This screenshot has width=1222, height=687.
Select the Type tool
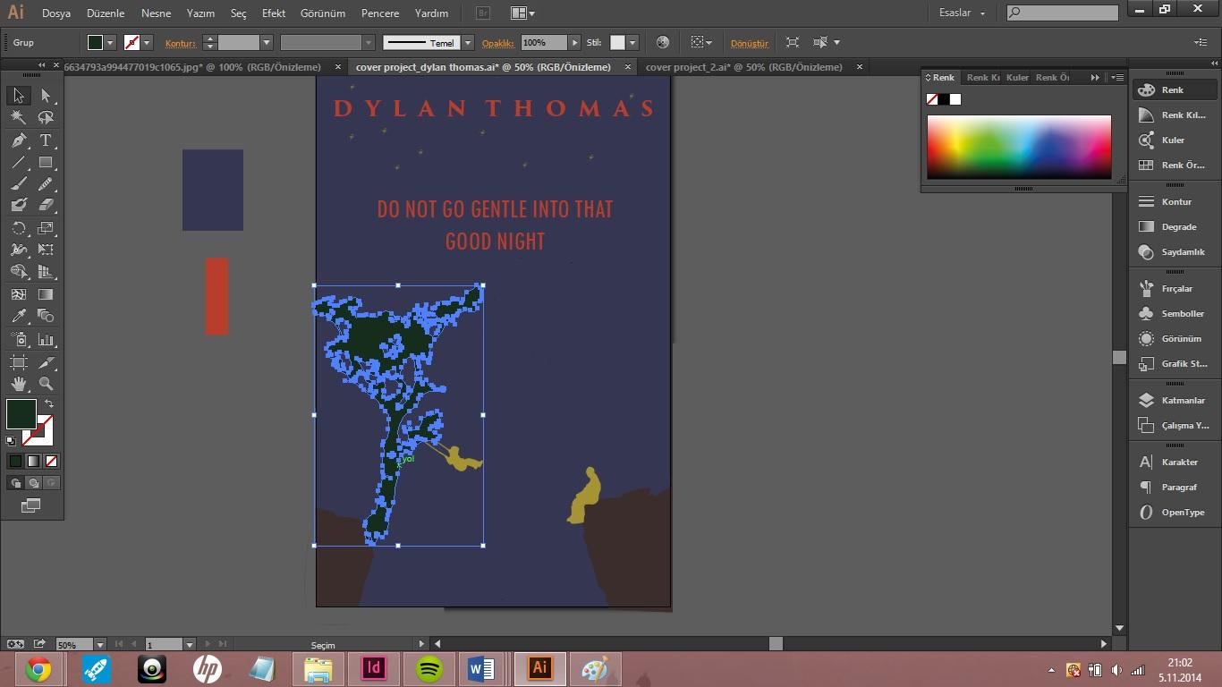pyautogui.click(x=46, y=140)
